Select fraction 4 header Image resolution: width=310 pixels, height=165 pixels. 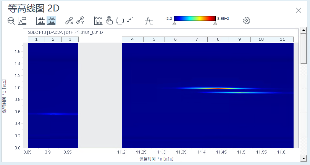132,39
